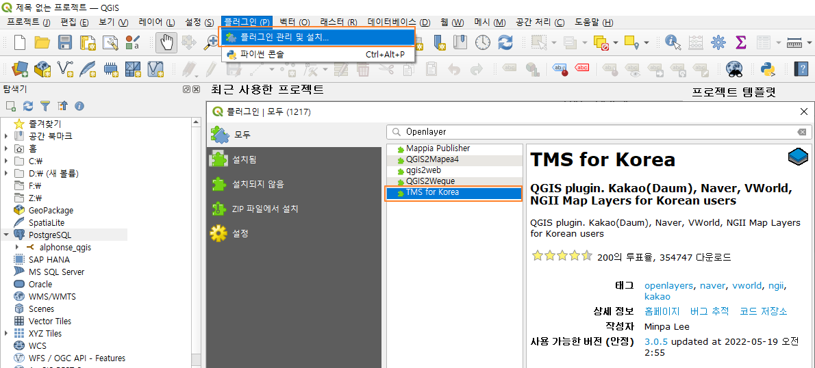Follow the 홈페이지 link for TMS for Korea

pos(662,311)
